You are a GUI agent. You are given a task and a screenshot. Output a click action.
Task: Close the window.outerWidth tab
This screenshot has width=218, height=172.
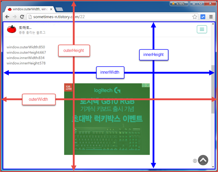point(51,9)
